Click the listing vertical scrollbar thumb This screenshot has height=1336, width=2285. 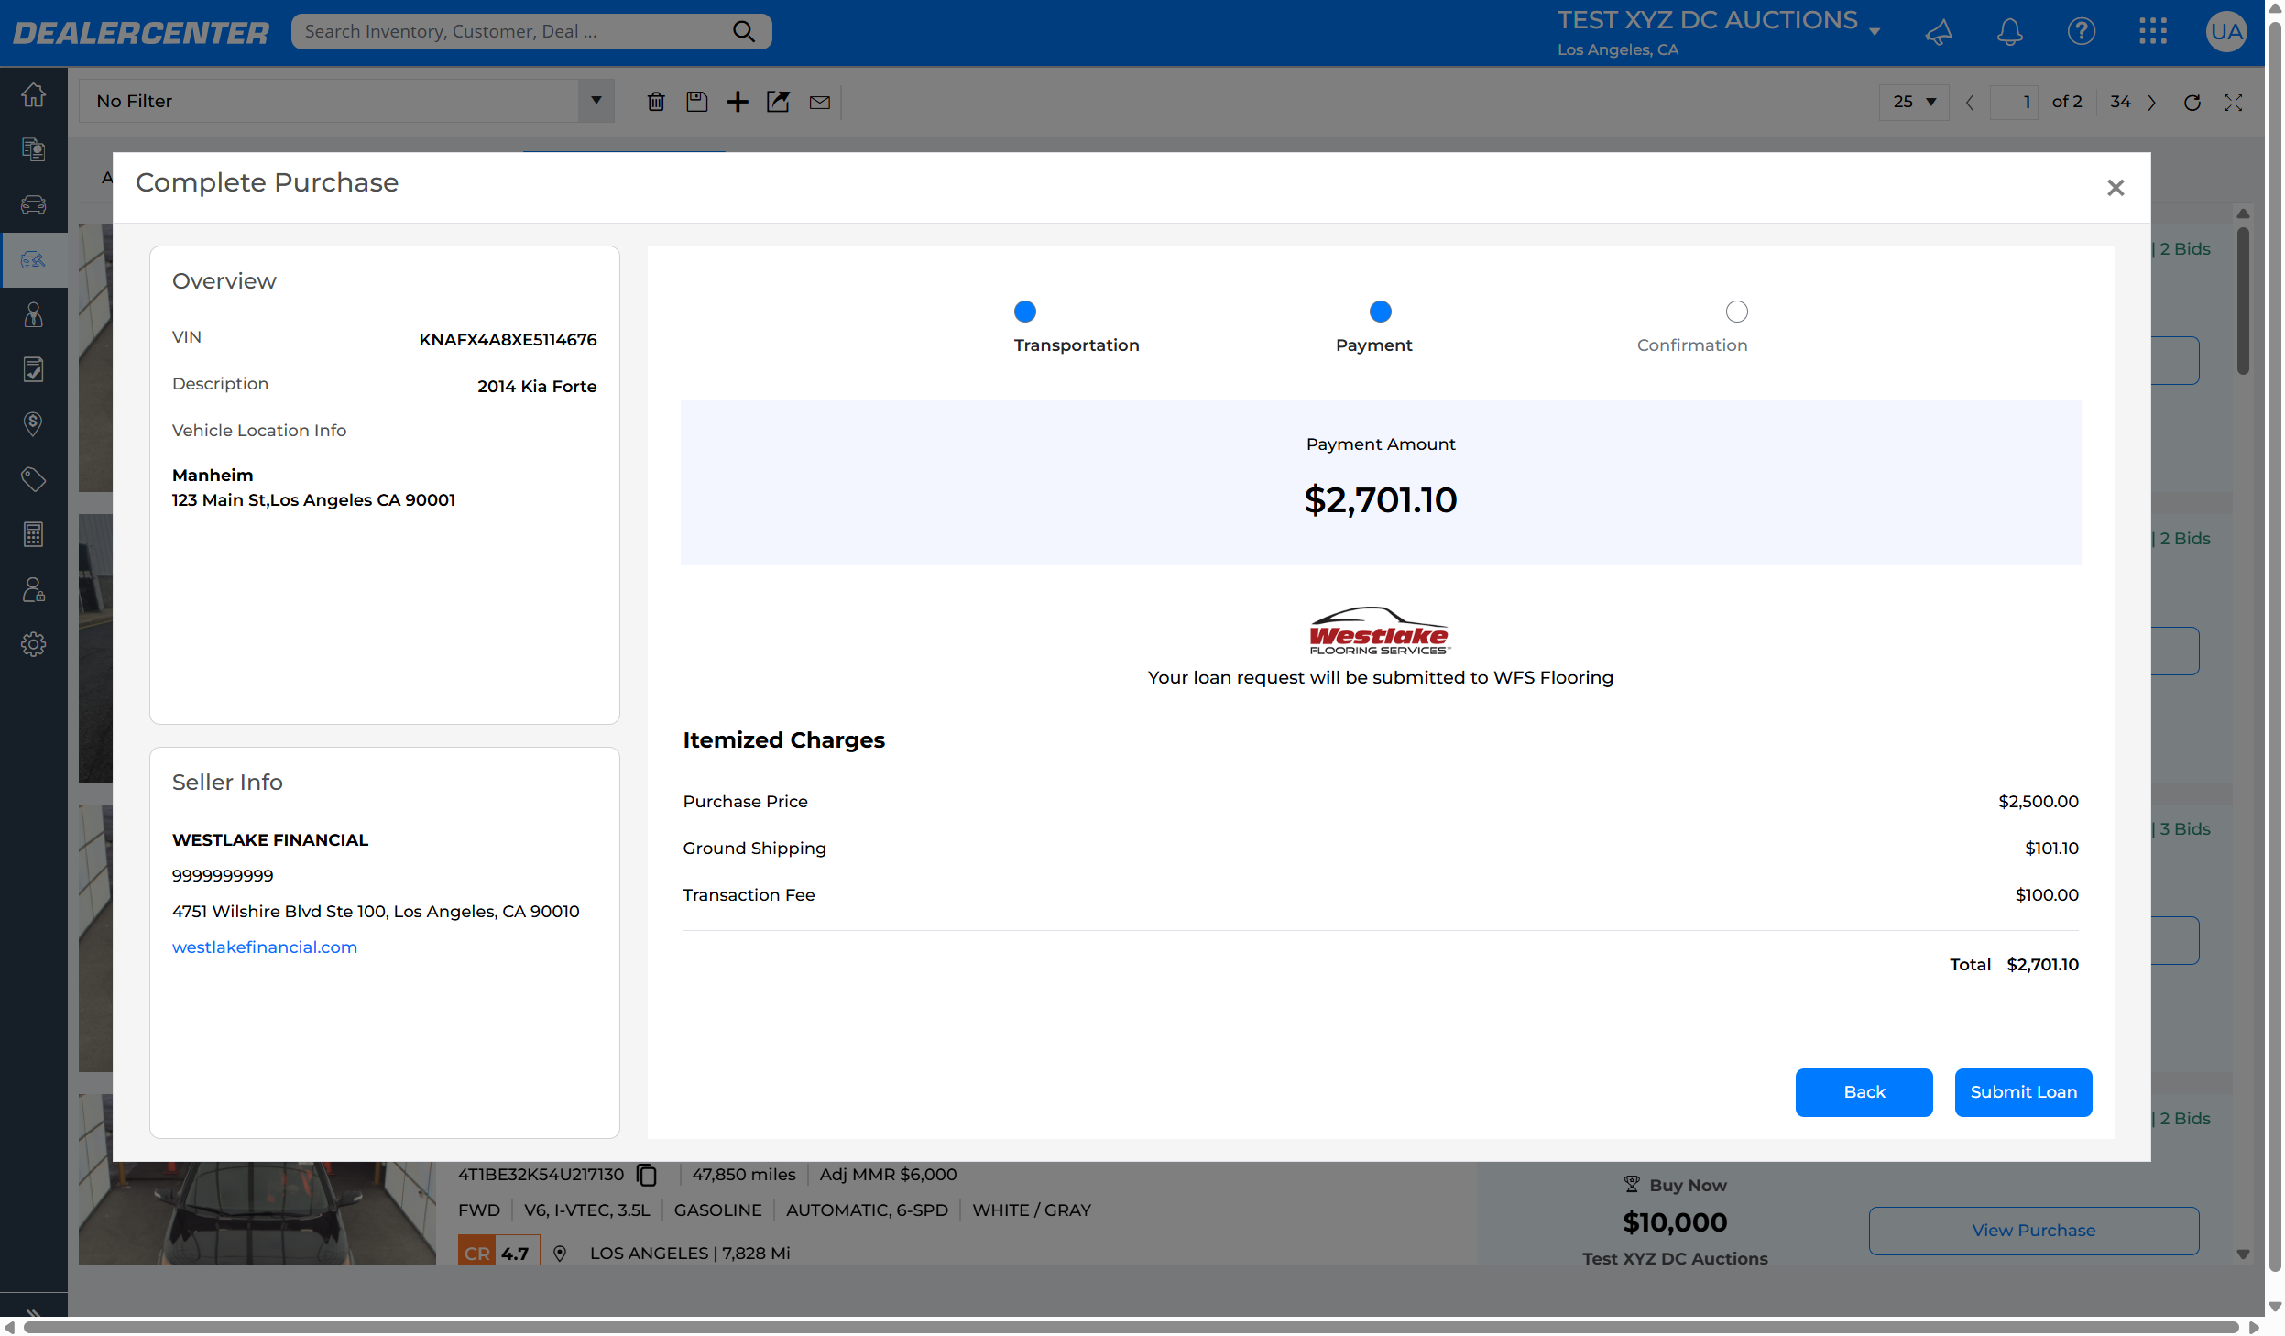pos(2242,301)
